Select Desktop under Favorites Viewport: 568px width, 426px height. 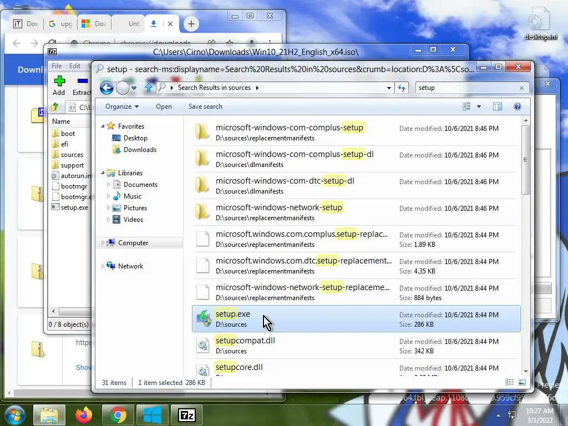point(135,138)
